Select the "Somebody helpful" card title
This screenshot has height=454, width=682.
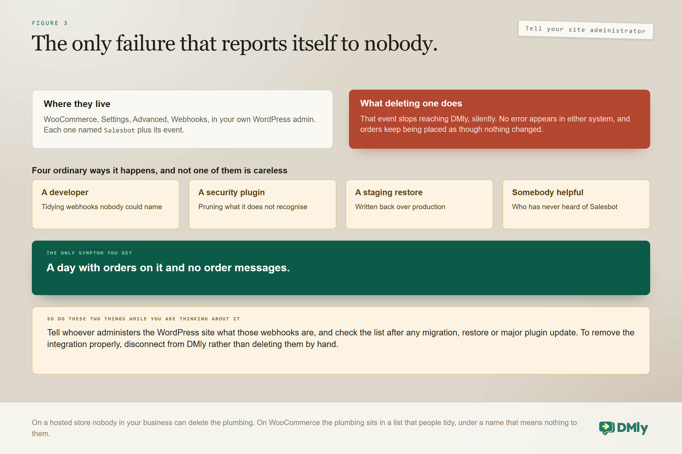pyautogui.click(x=548, y=193)
